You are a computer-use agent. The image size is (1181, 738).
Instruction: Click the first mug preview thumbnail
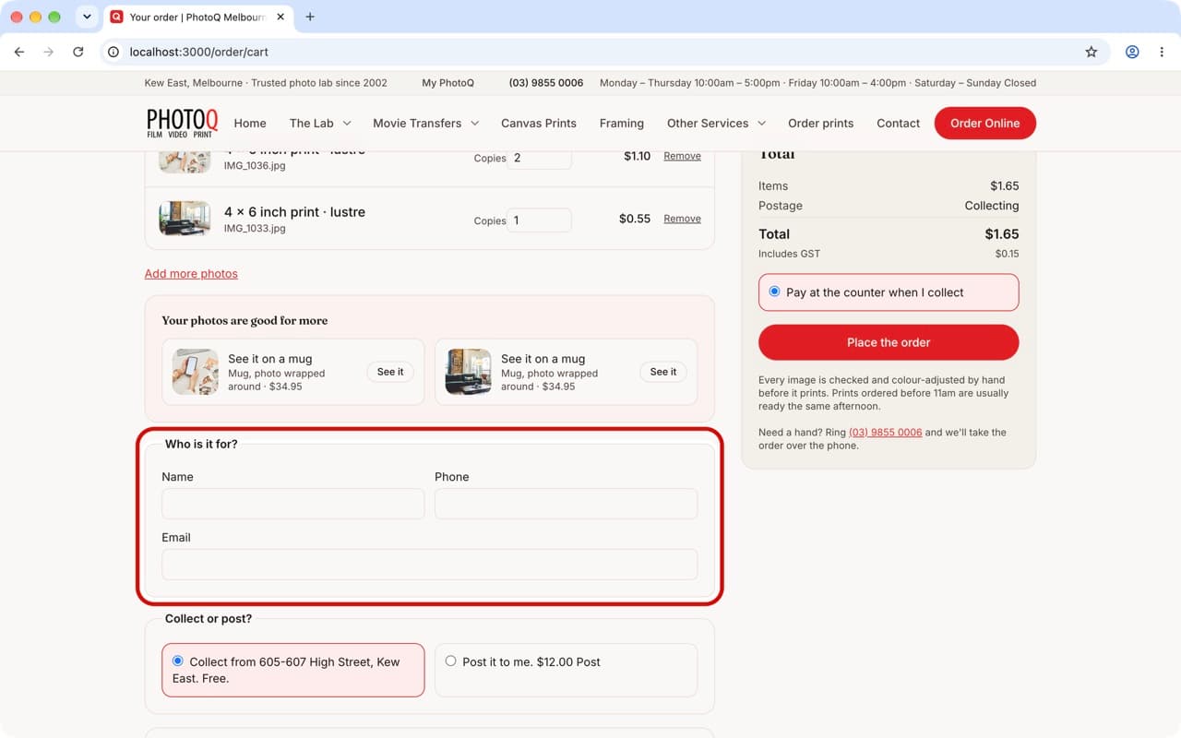[195, 372]
